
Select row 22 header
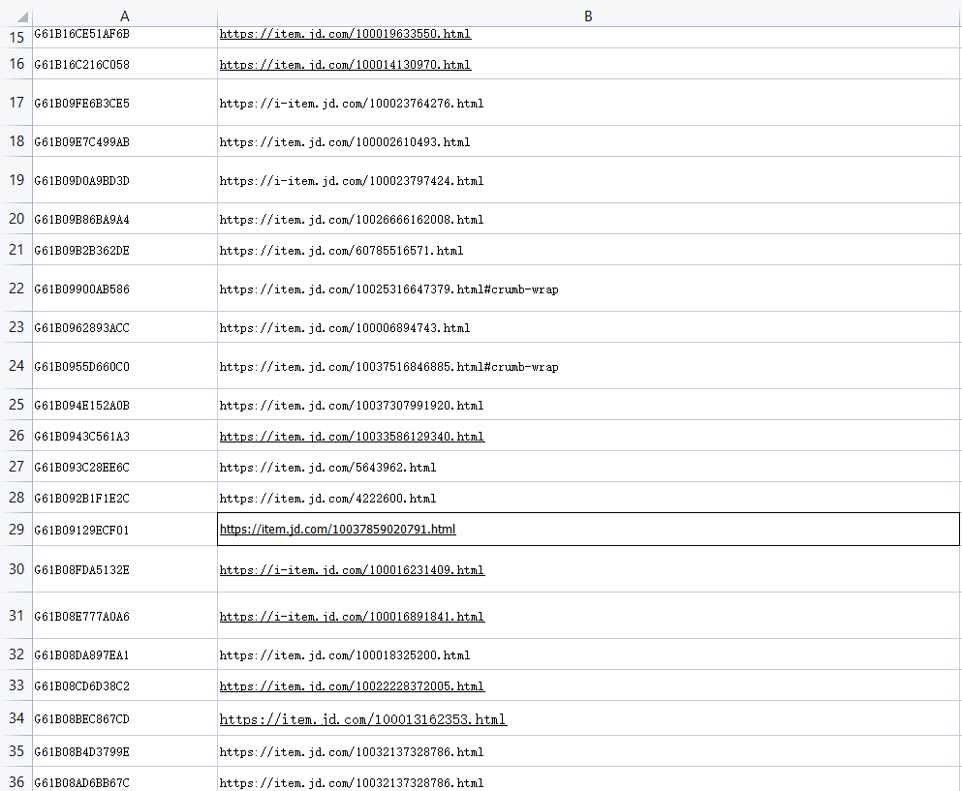point(16,289)
